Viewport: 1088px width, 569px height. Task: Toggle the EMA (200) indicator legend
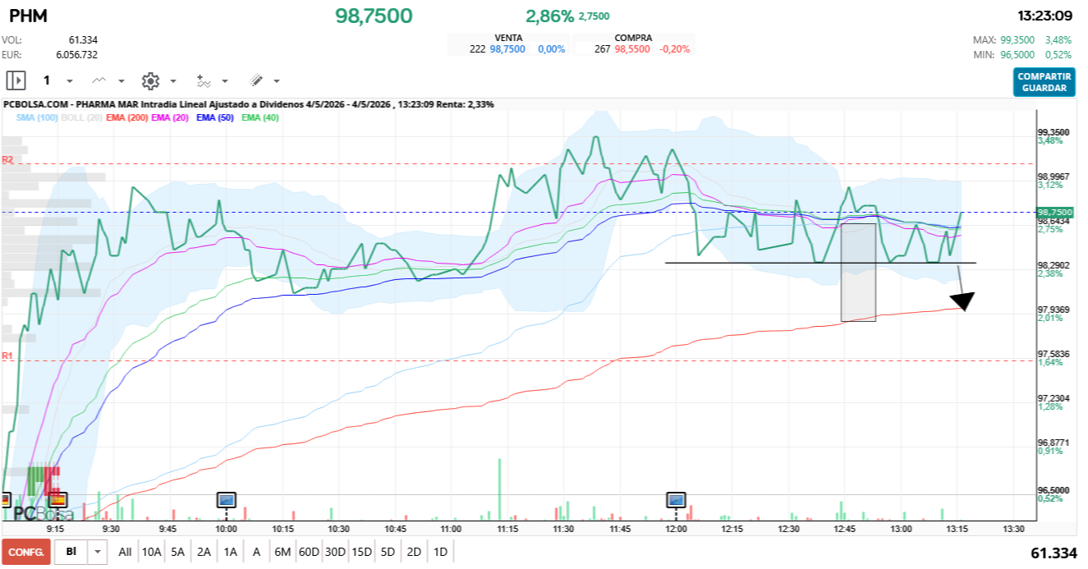click(x=127, y=118)
